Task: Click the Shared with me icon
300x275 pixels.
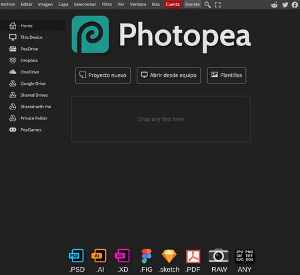Action: (13, 107)
